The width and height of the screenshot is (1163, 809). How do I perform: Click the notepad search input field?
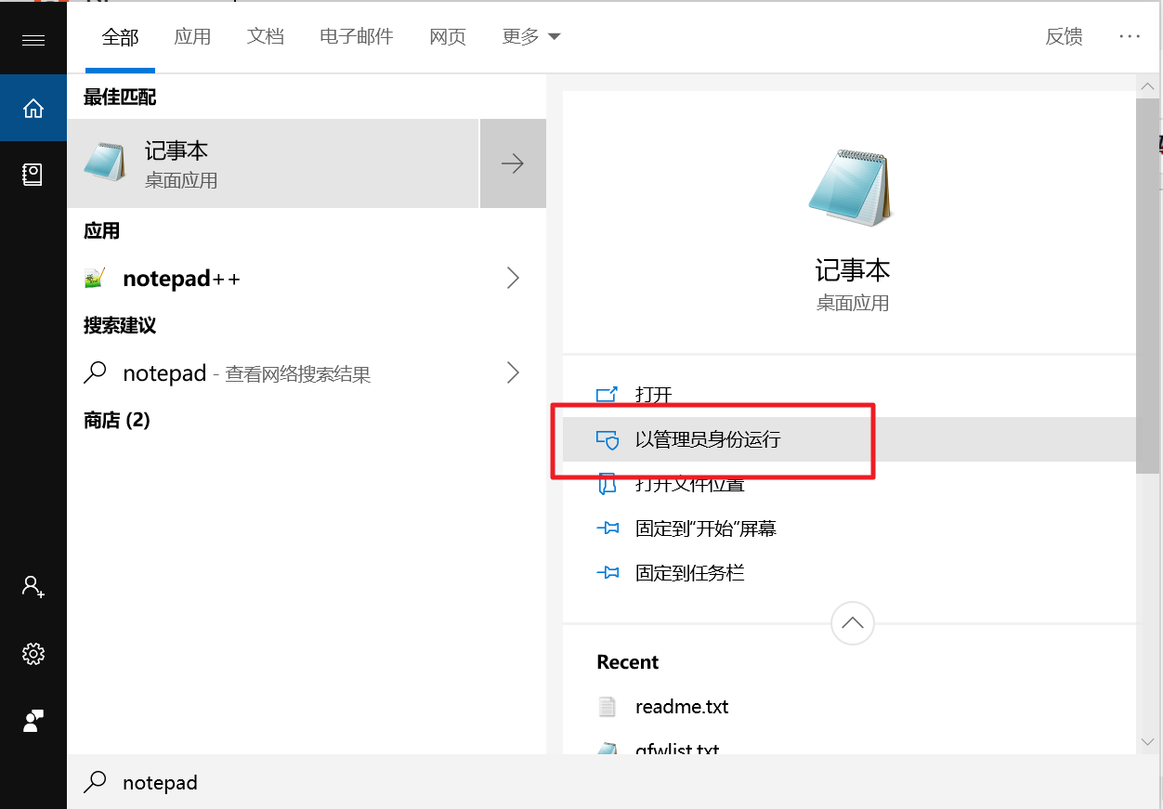(372, 783)
